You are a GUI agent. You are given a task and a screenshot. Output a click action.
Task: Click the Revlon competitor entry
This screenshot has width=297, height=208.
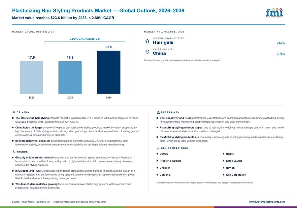230,168
